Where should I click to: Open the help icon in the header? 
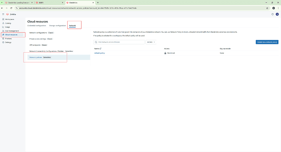[272, 14]
